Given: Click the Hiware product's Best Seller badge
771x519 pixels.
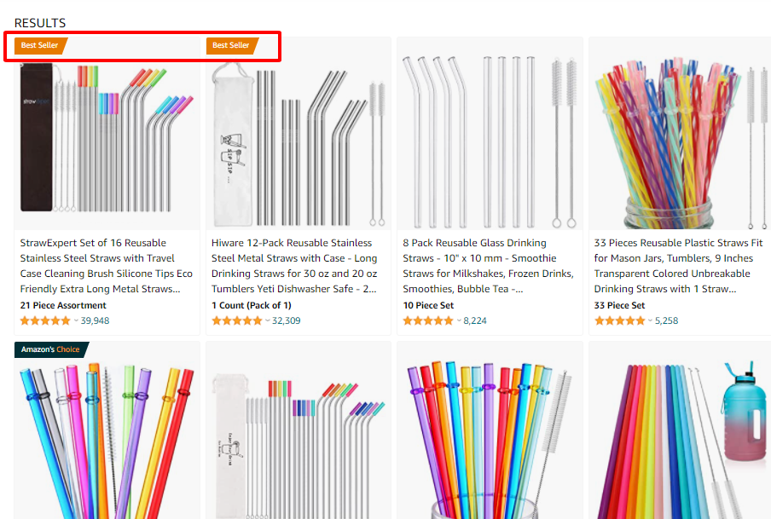Looking at the screenshot, I should [x=230, y=45].
